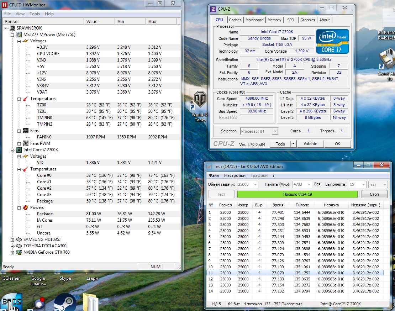Open the BIOS utility desktop icon

[11, 302]
